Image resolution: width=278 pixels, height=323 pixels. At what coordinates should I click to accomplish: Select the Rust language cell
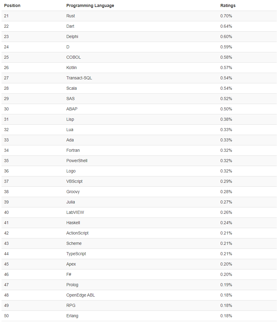(x=70, y=16)
